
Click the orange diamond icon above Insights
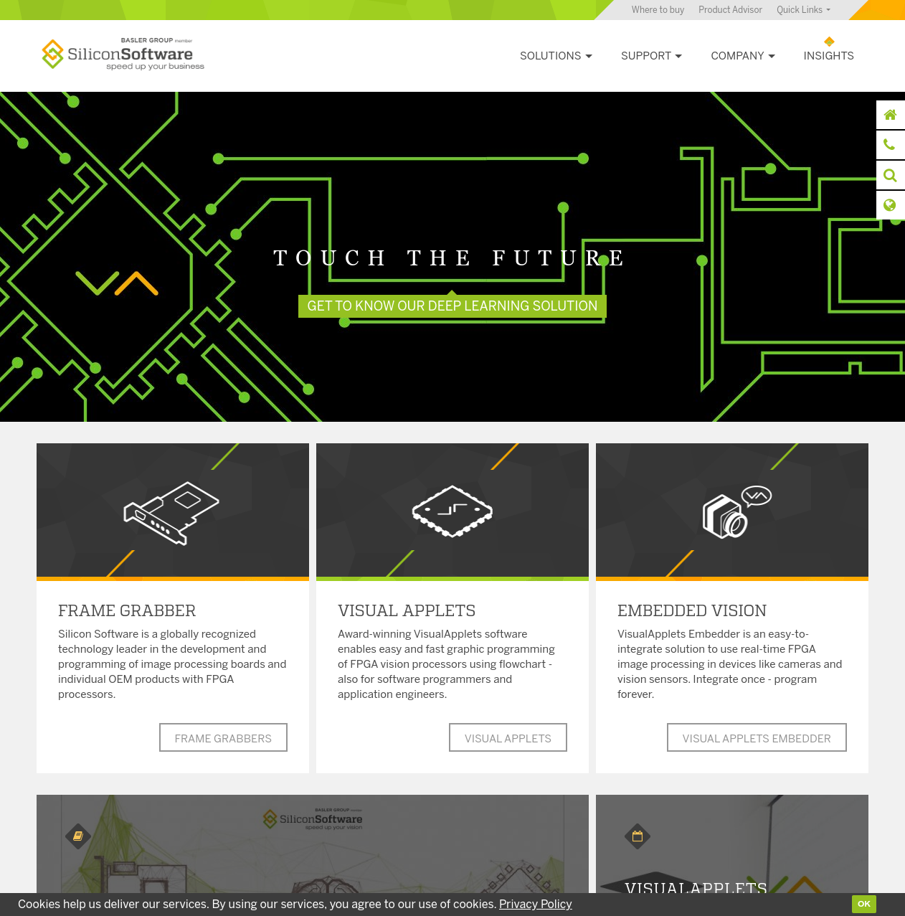pos(829,42)
